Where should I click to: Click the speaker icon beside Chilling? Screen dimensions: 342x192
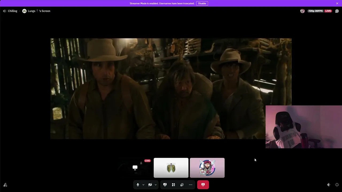pyautogui.click(x=5, y=11)
